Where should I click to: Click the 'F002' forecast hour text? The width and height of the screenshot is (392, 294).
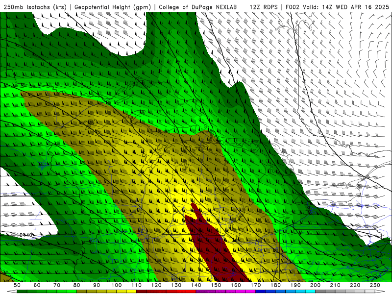pos(293,7)
